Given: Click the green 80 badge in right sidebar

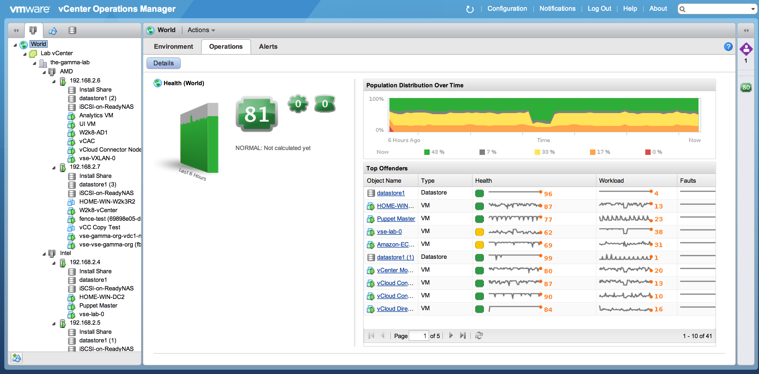Looking at the screenshot, I should point(746,87).
